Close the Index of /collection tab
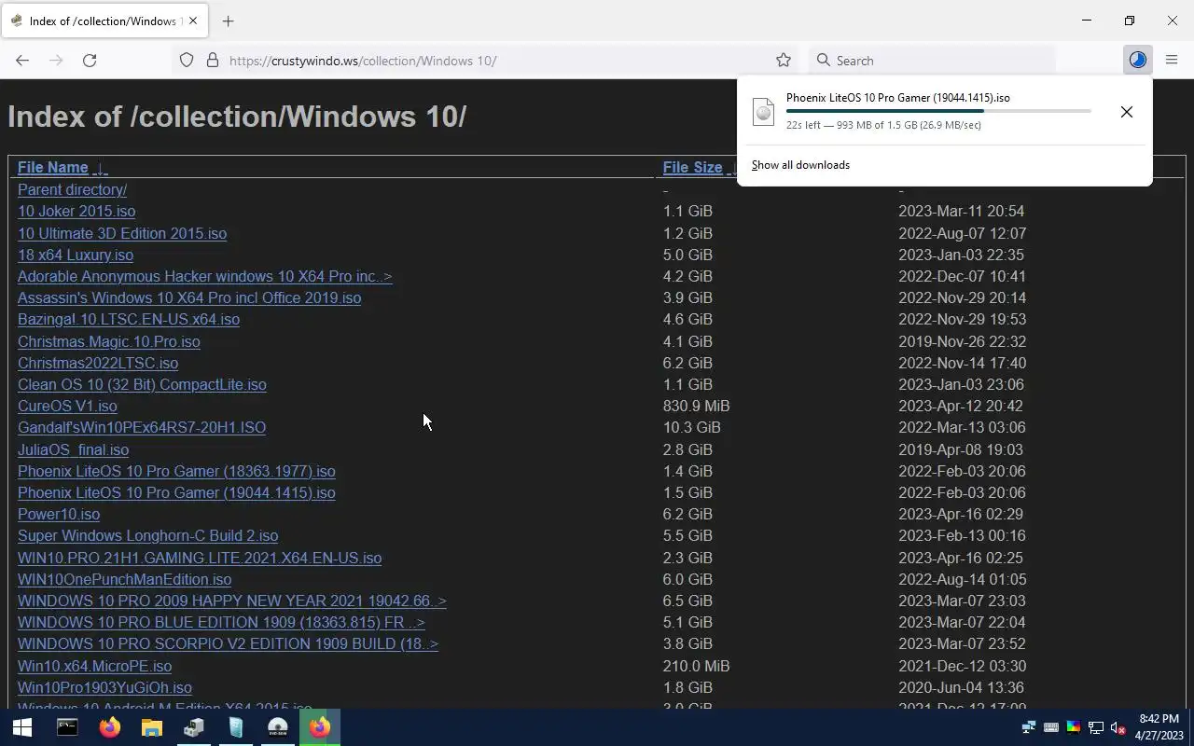1194x746 pixels. coord(193,21)
